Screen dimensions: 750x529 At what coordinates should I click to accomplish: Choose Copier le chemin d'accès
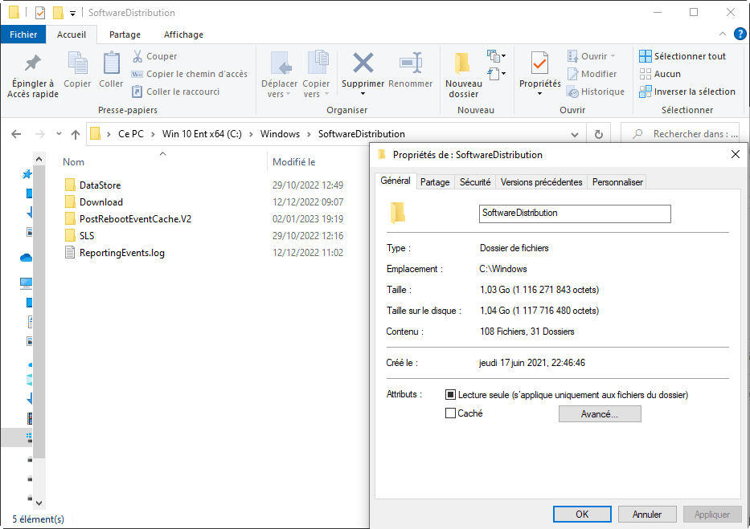tap(190, 74)
